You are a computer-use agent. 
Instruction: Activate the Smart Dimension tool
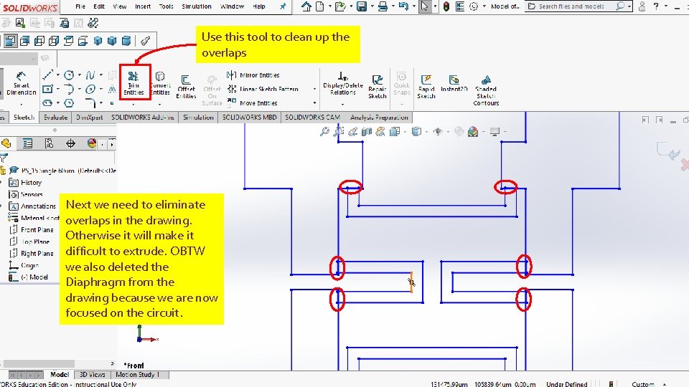coord(21,83)
